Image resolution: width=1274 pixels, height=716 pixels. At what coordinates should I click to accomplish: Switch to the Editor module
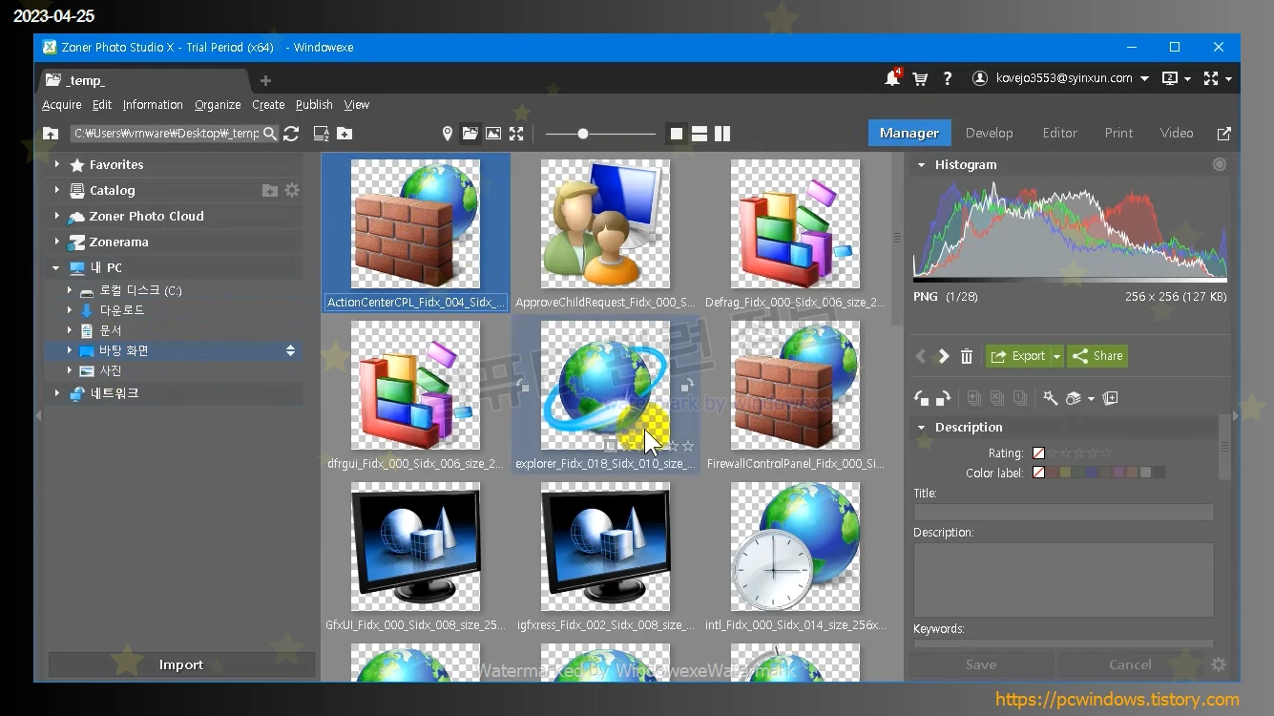pyautogui.click(x=1059, y=134)
